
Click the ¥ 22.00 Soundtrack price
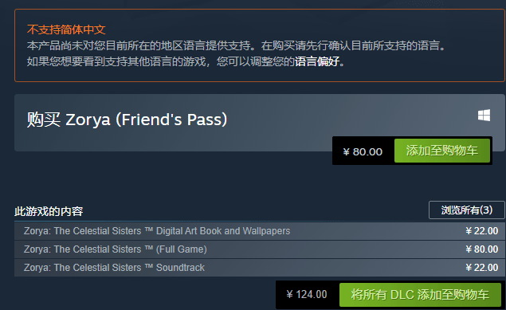482,268
